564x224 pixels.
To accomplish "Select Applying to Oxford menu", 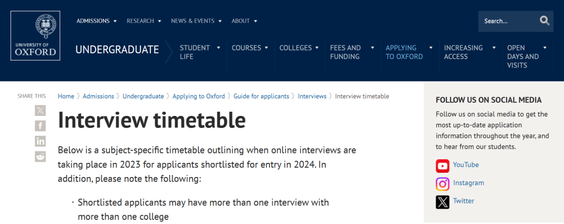I will [x=409, y=52].
